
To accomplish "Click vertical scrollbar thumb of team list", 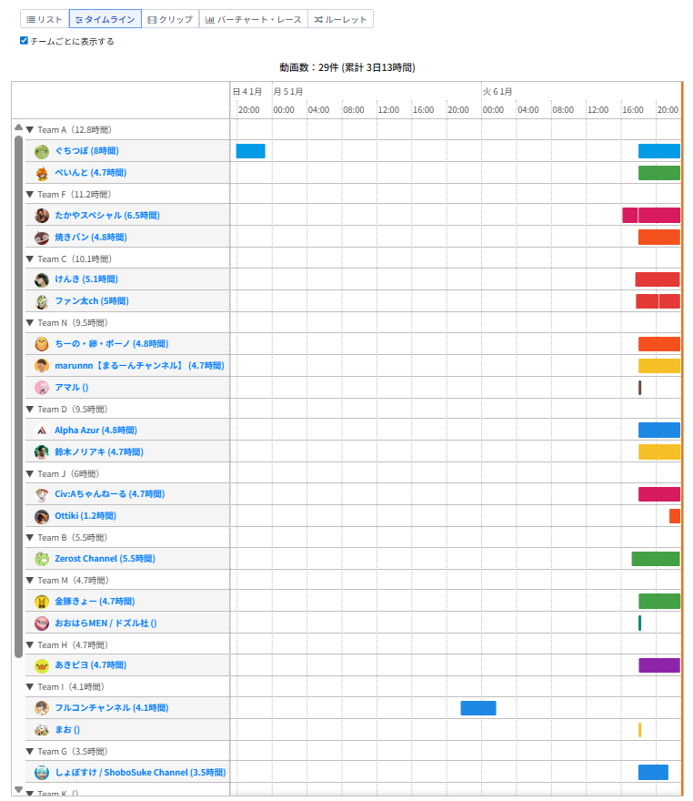I will 18,397.
